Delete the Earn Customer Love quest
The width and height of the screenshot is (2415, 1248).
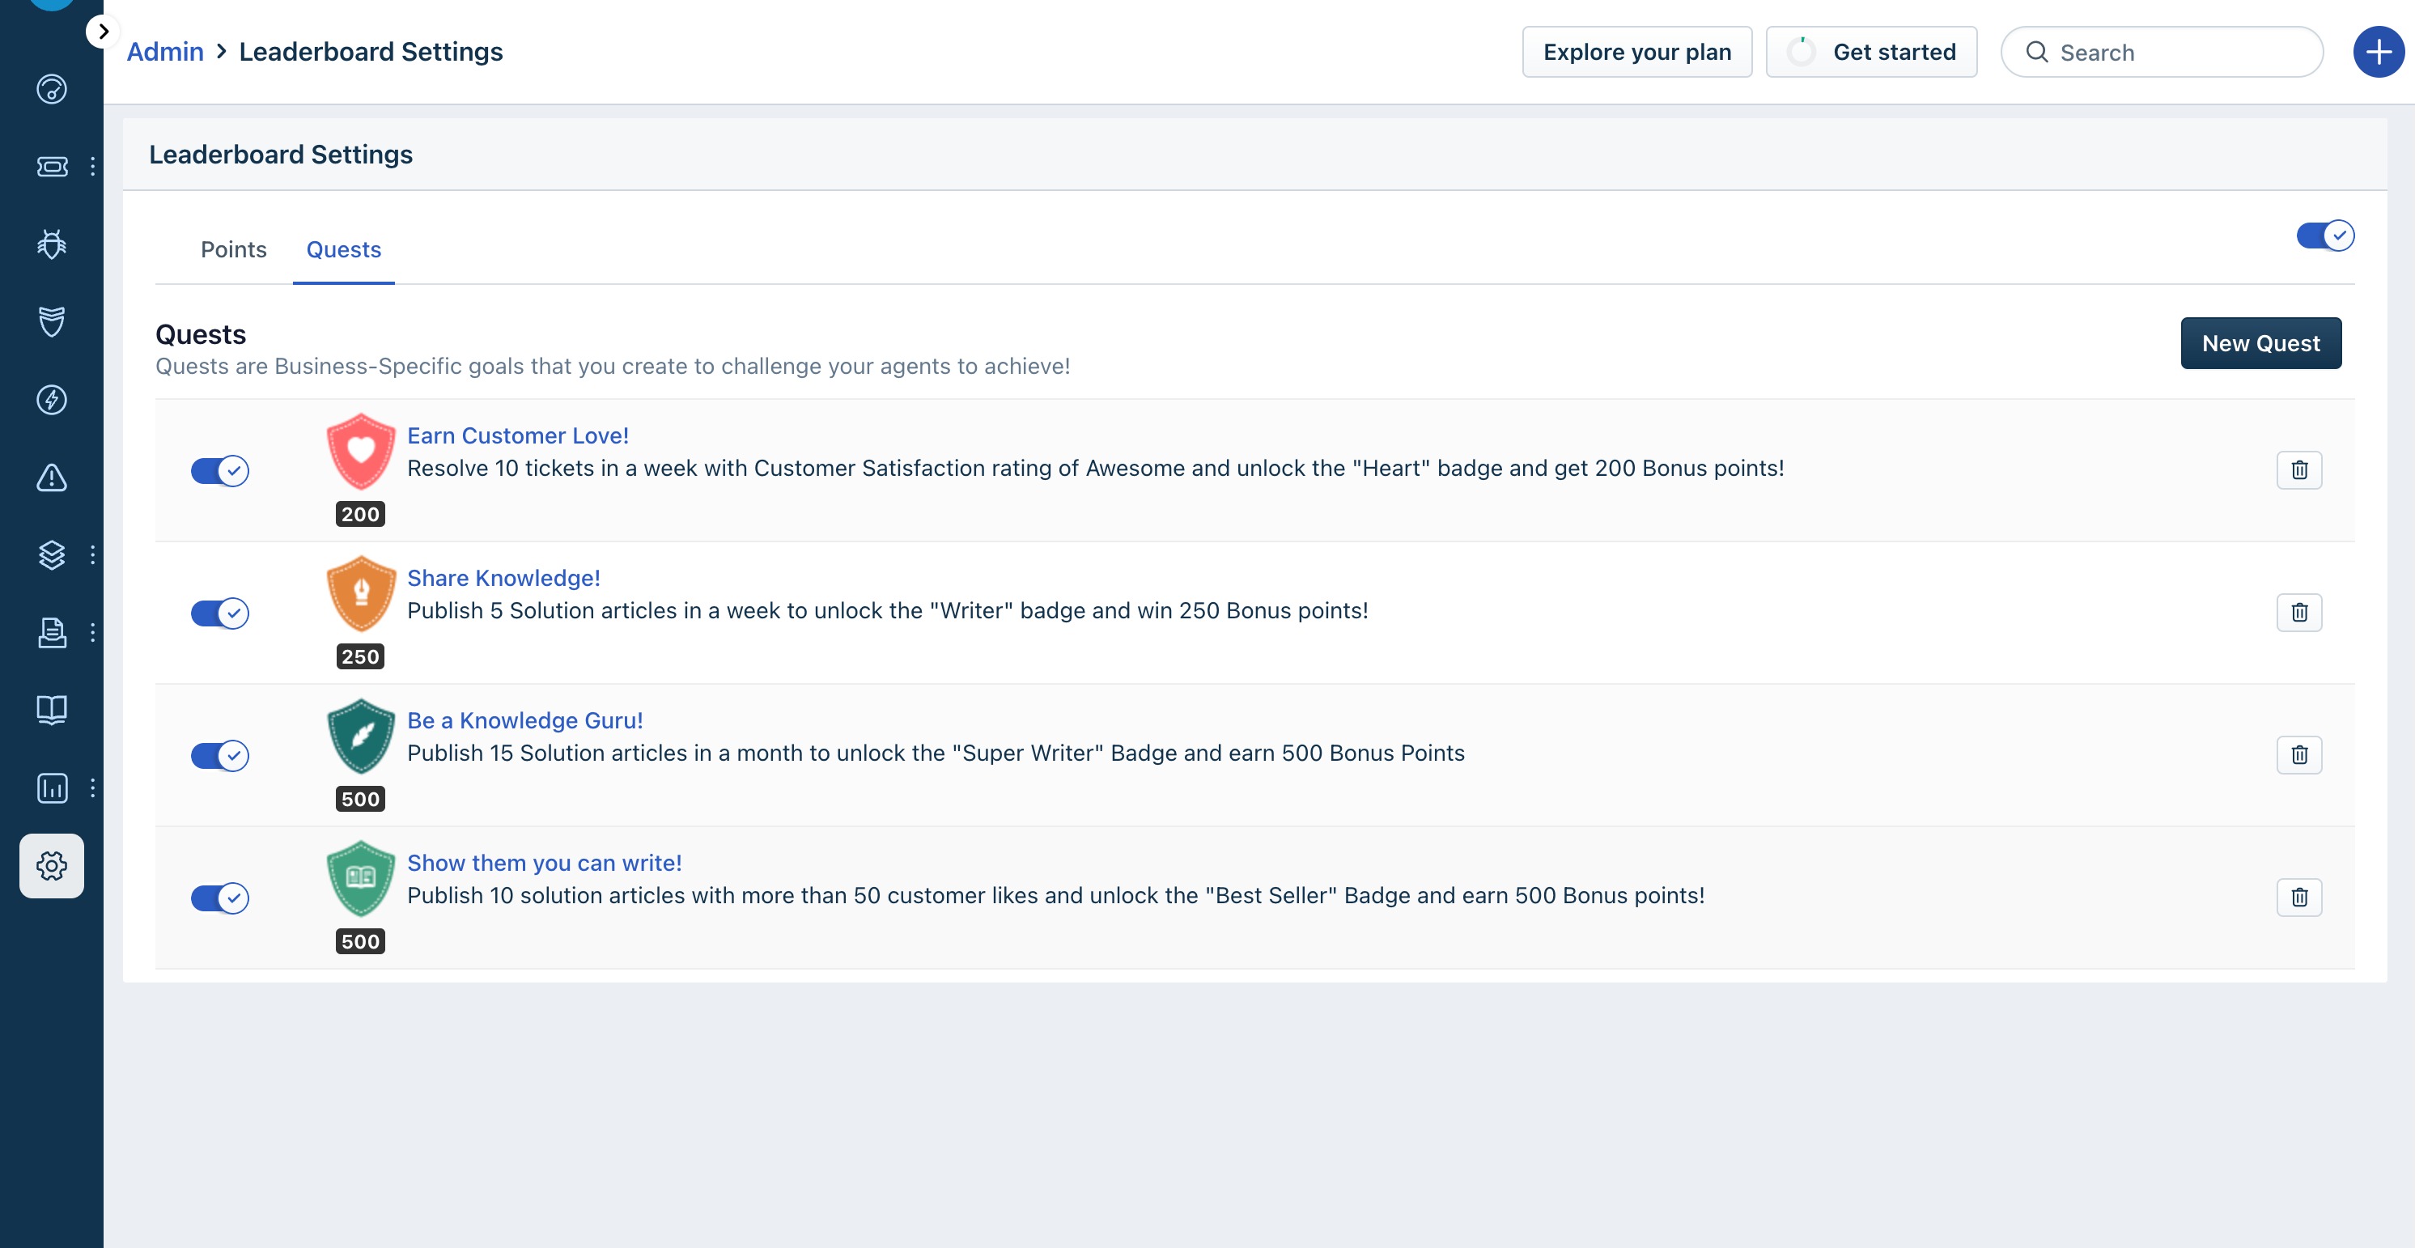2298,469
